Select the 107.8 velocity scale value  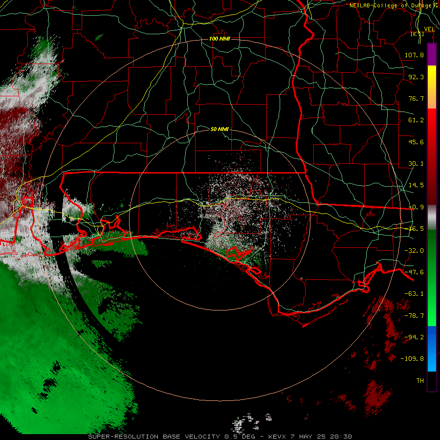pyautogui.click(x=414, y=55)
